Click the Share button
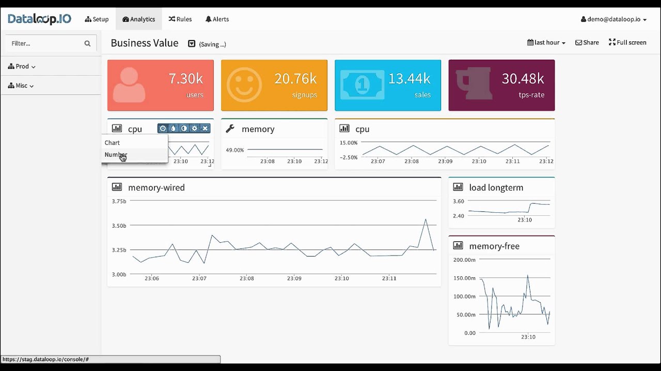This screenshot has width=661, height=371. pyautogui.click(x=587, y=42)
